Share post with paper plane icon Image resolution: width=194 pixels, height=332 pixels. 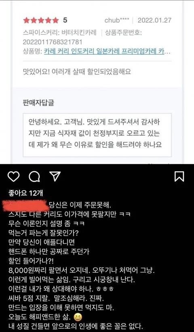click(55, 176)
